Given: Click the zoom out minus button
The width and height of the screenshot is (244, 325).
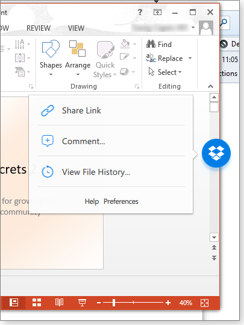Looking at the screenshot, I should pos(99,303).
